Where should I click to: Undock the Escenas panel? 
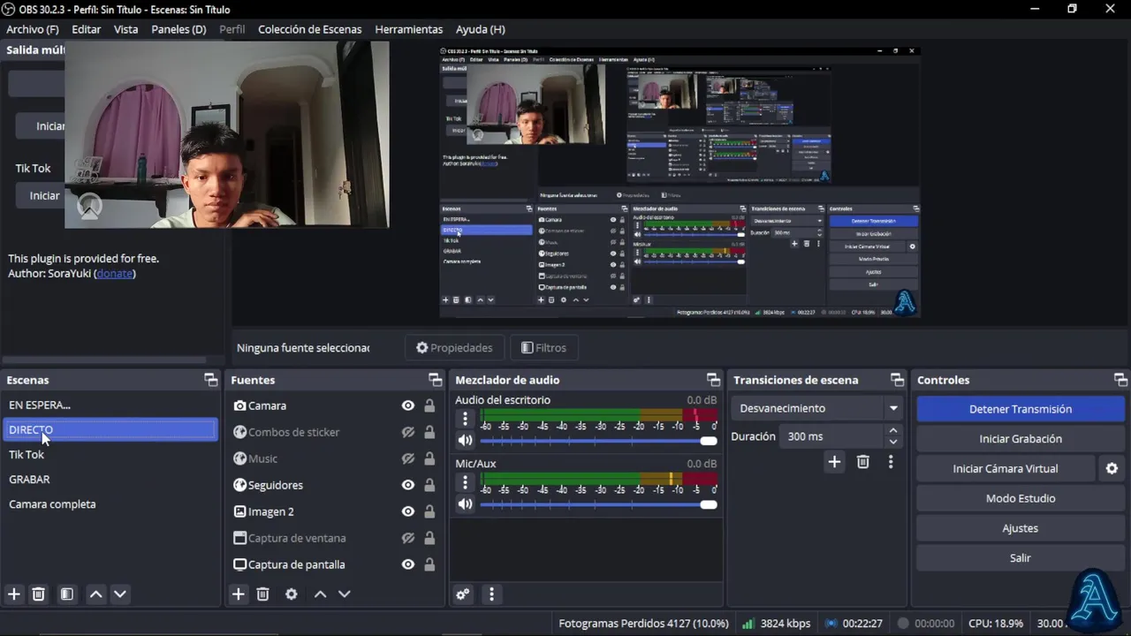[x=211, y=380]
